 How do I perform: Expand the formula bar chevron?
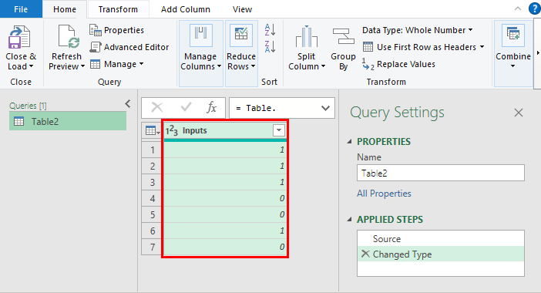tap(325, 109)
